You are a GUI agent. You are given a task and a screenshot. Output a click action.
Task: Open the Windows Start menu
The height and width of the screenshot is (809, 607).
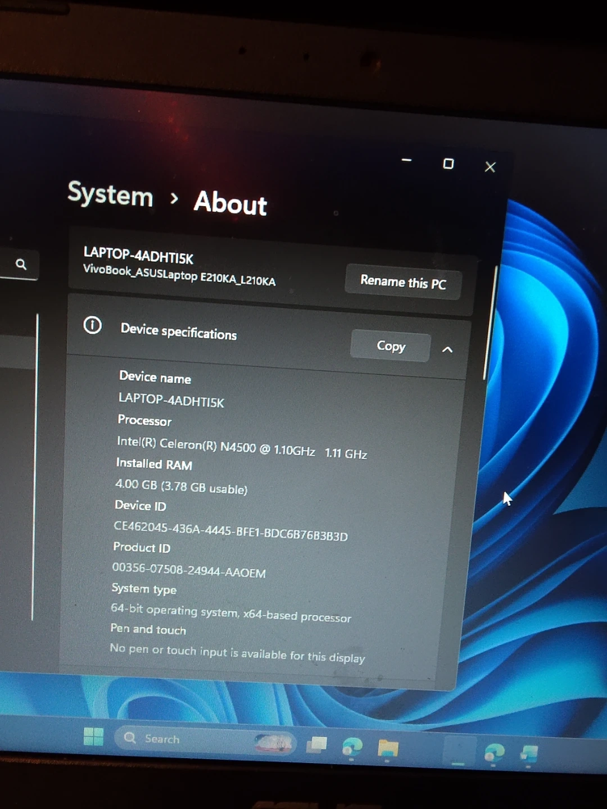pos(93,737)
